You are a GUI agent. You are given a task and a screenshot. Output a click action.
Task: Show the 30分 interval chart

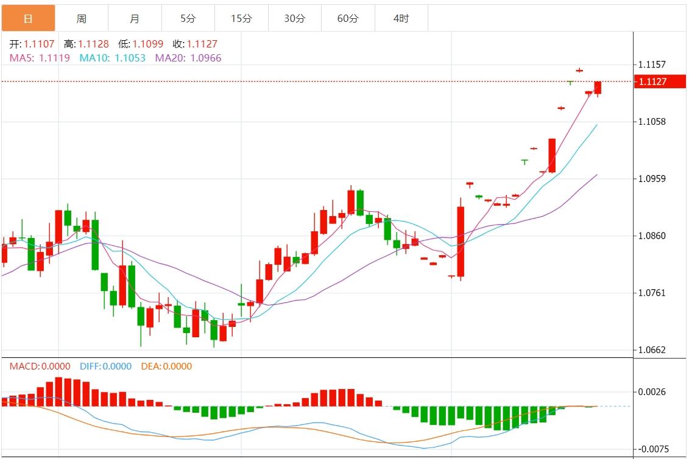point(295,19)
